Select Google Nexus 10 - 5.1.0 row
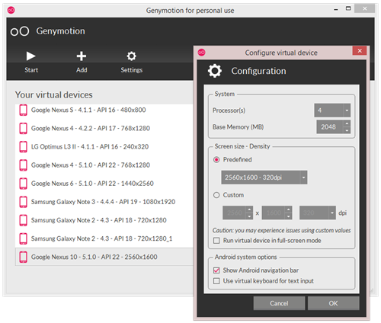Screen dimensions: 381x323 tap(104, 257)
